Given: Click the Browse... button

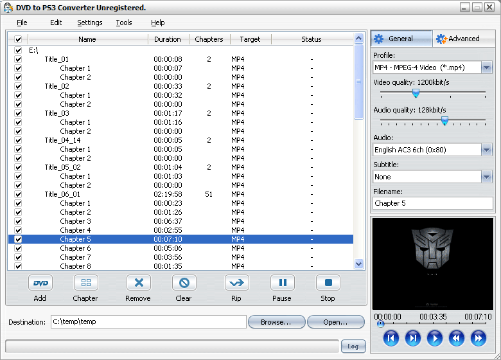Looking at the screenshot, I should click(276, 322).
